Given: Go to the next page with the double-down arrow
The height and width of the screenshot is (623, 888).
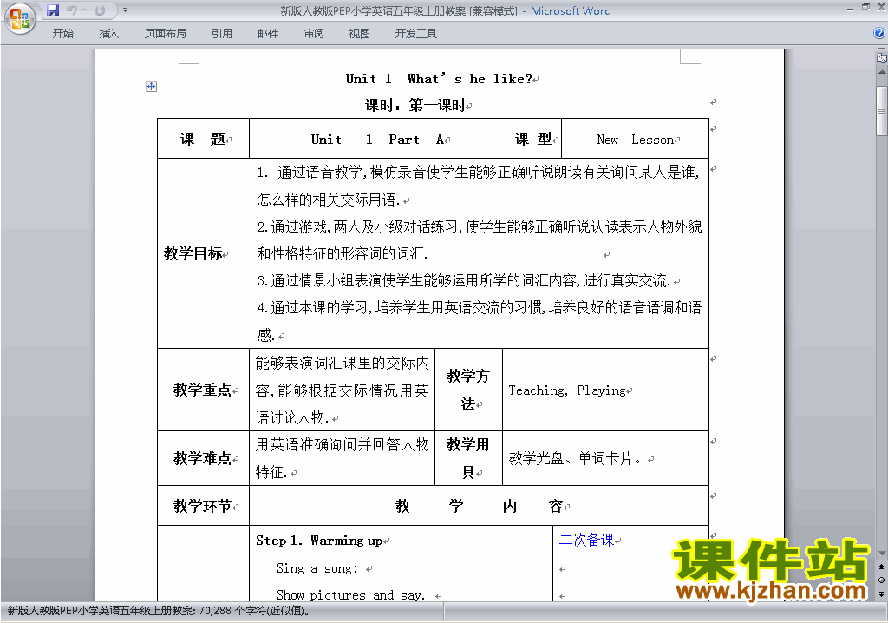Looking at the screenshot, I should click(881, 593).
